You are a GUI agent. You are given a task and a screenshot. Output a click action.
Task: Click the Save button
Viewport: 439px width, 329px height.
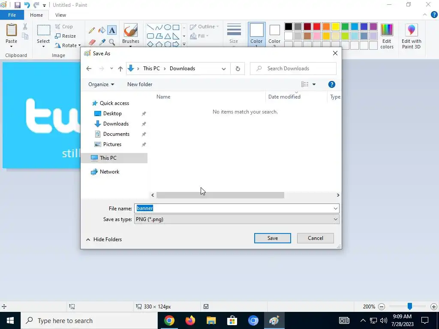[272, 238]
